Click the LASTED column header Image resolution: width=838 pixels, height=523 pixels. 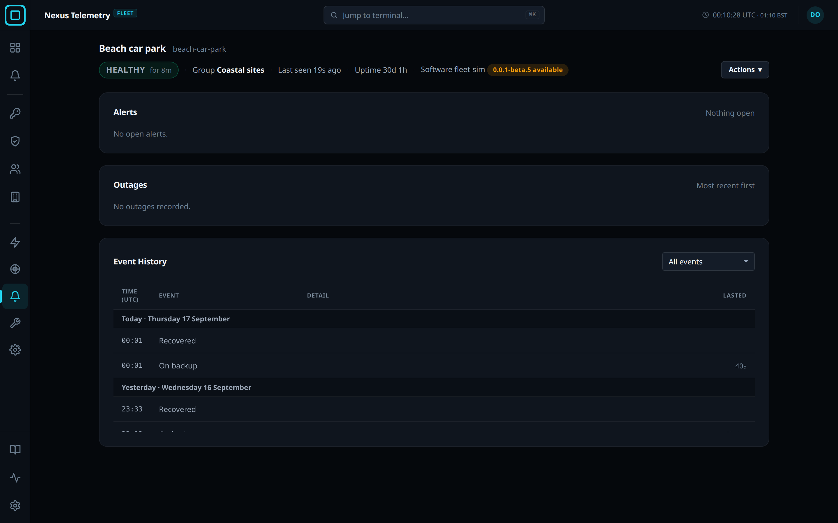[734, 295]
